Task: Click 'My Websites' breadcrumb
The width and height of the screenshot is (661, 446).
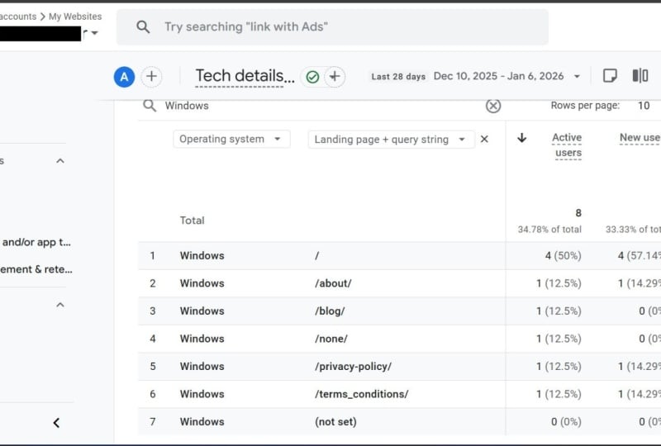Action: coord(75,17)
